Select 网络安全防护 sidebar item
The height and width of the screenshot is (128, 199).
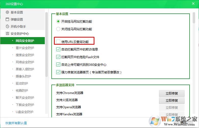click(x=22, y=62)
